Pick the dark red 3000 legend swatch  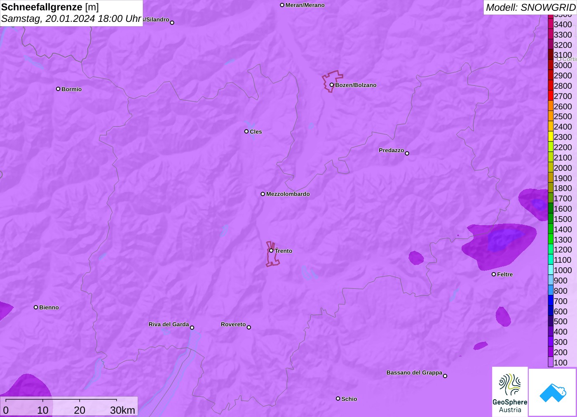(551, 65)
